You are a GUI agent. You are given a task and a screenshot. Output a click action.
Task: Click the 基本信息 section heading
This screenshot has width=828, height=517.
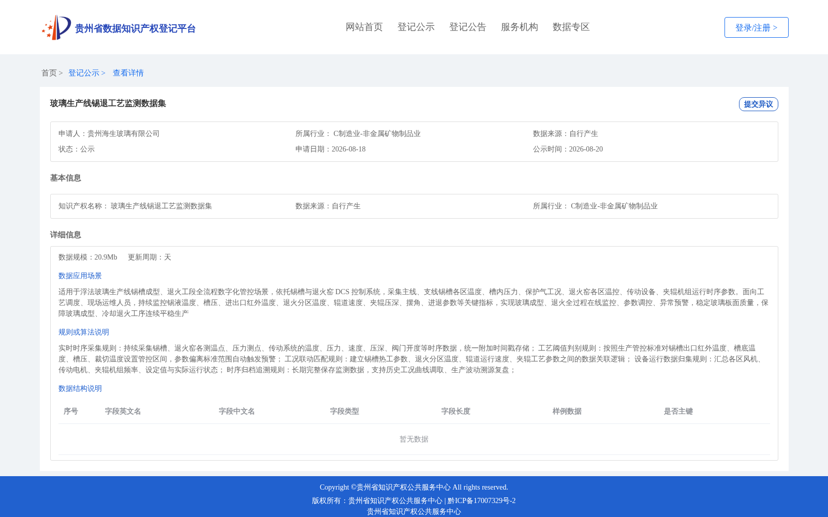(x=66, y=178)
